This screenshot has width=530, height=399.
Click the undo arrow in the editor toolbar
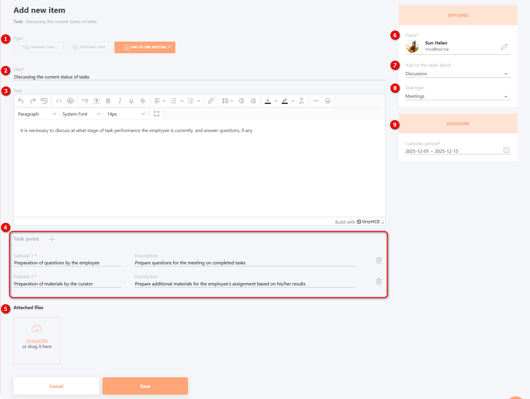pyautogui.click(x=21, y=101)
